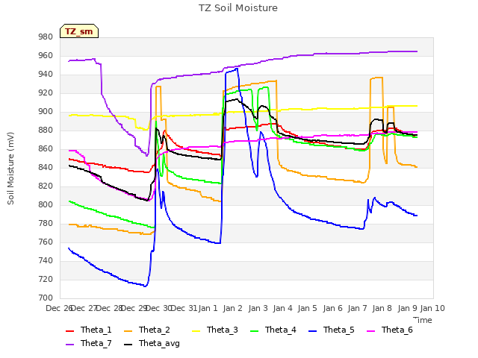Click the orange Theta_2 legend swatch
The image size is (478, 358).
128,331
